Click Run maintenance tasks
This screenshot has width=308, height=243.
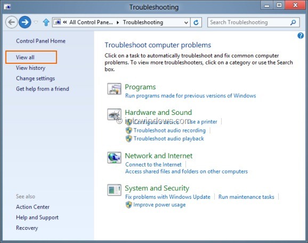click(246, 197)
